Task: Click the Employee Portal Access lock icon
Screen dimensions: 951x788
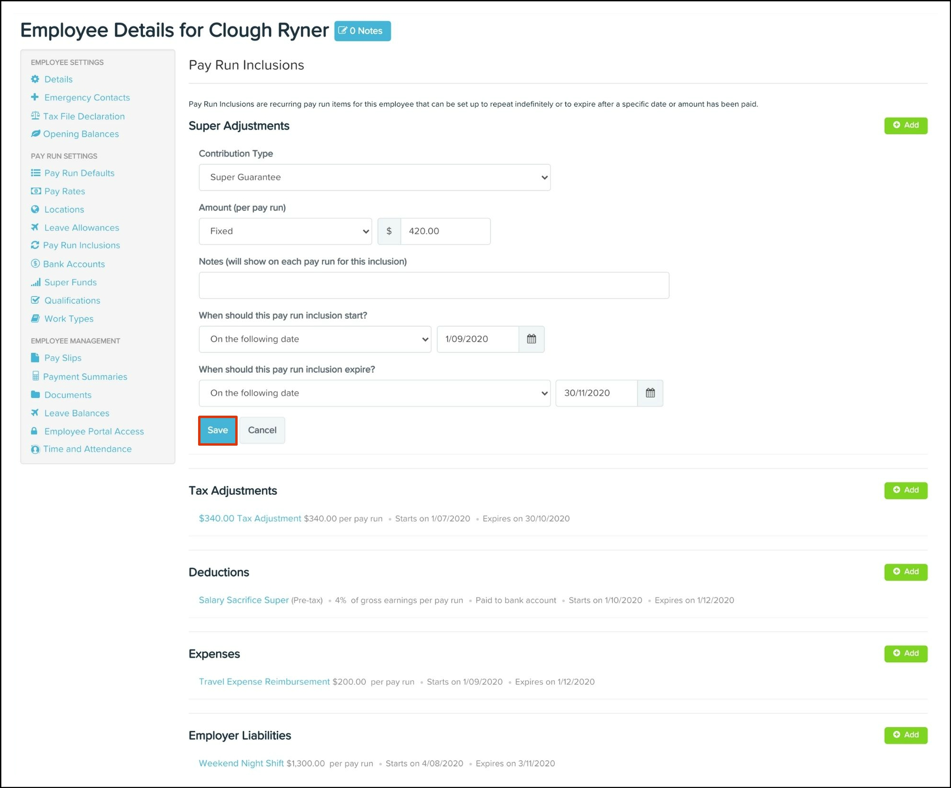Action: coord(34,431)
